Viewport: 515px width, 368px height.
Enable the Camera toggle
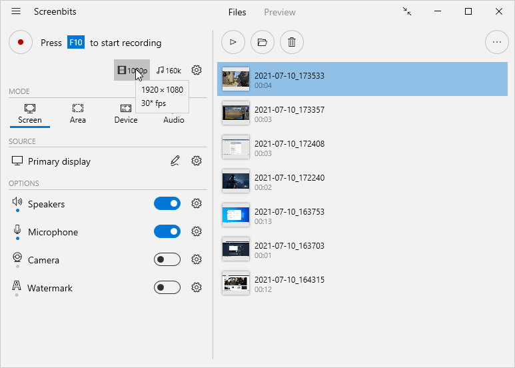[x=167, y=259]
